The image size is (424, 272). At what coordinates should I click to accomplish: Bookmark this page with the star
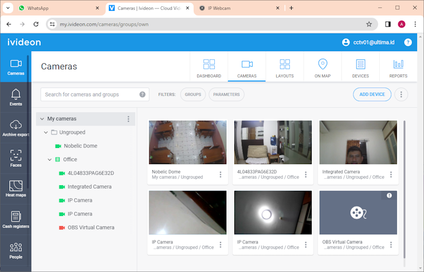pos(369,24)
